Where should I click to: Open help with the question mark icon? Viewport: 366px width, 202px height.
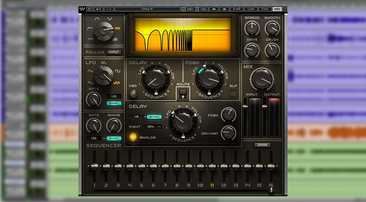(x=285, y=9)
